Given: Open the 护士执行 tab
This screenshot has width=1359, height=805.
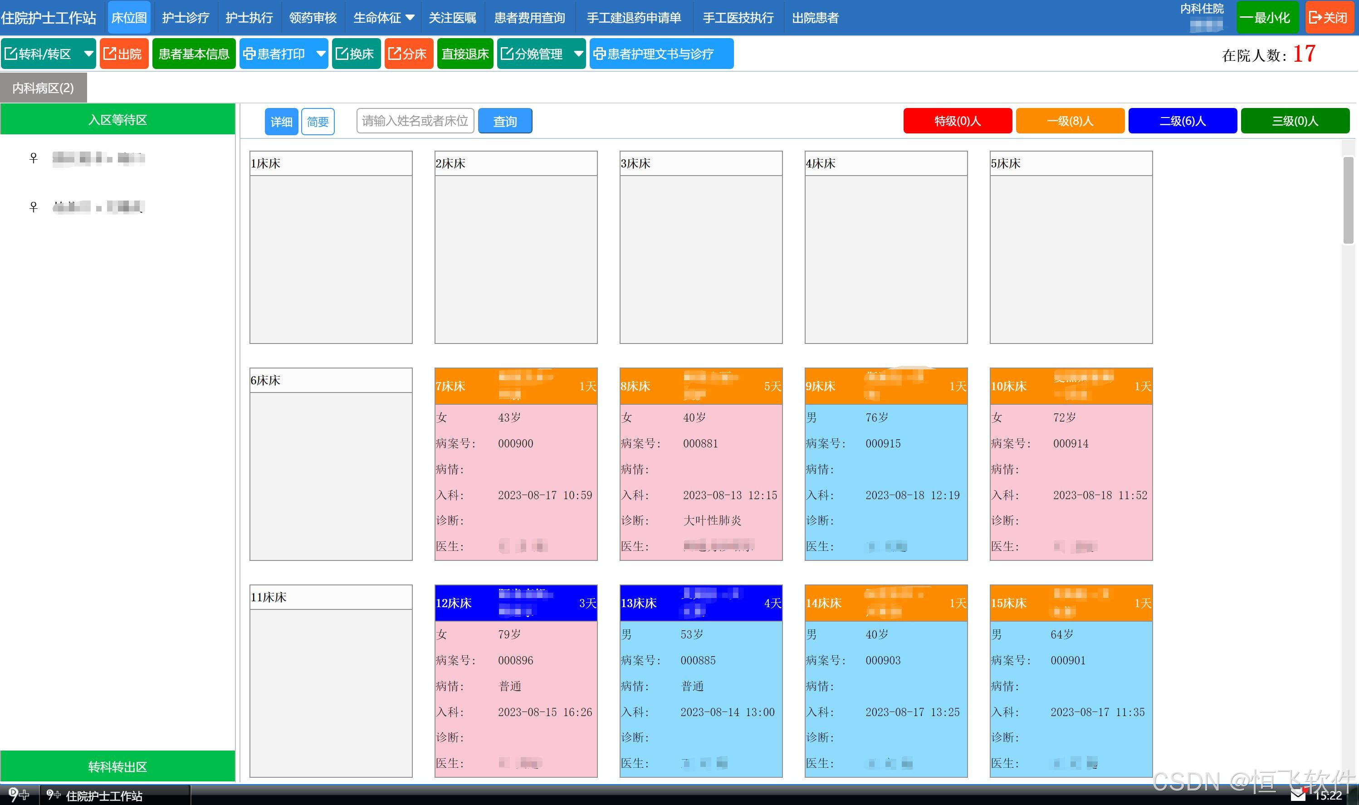Looking at the screenshot, I should (x=249, y=18).
